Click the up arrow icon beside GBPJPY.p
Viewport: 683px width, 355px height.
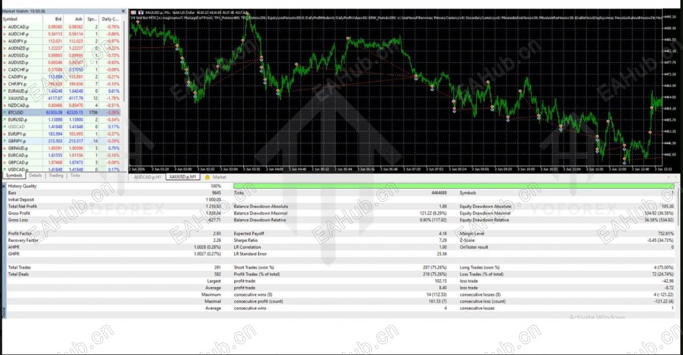pyautogui.click(x=5, y=141)
